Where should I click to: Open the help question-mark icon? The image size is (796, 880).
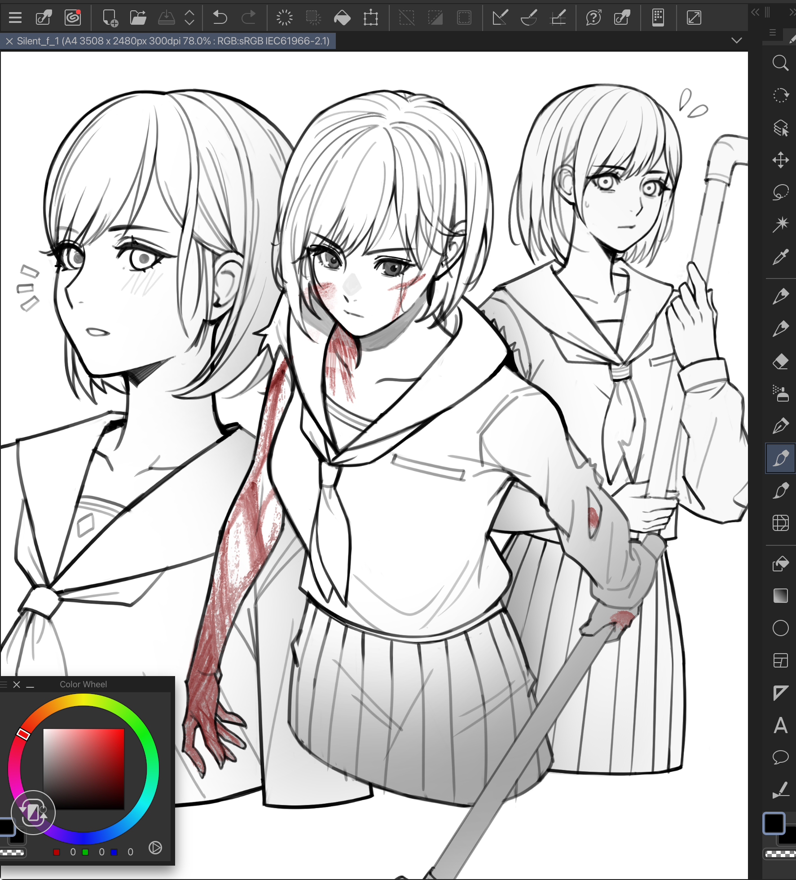(594, 18)
